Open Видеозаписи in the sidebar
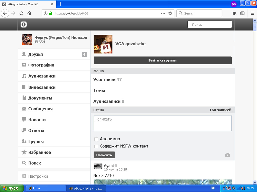Image resolution: width=257 pixels, height=192 pixels. pos(54,87)
